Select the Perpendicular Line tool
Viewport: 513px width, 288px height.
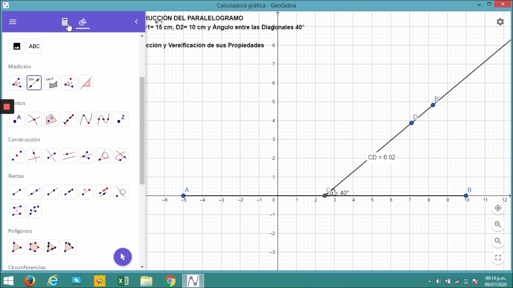click(x=34, y=156)
